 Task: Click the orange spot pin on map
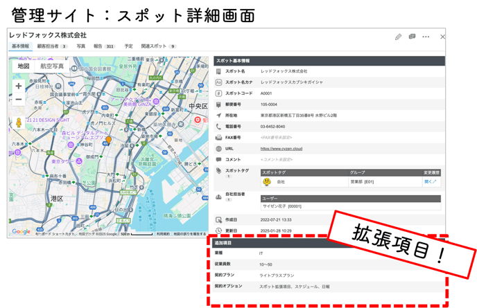point(108,141)
